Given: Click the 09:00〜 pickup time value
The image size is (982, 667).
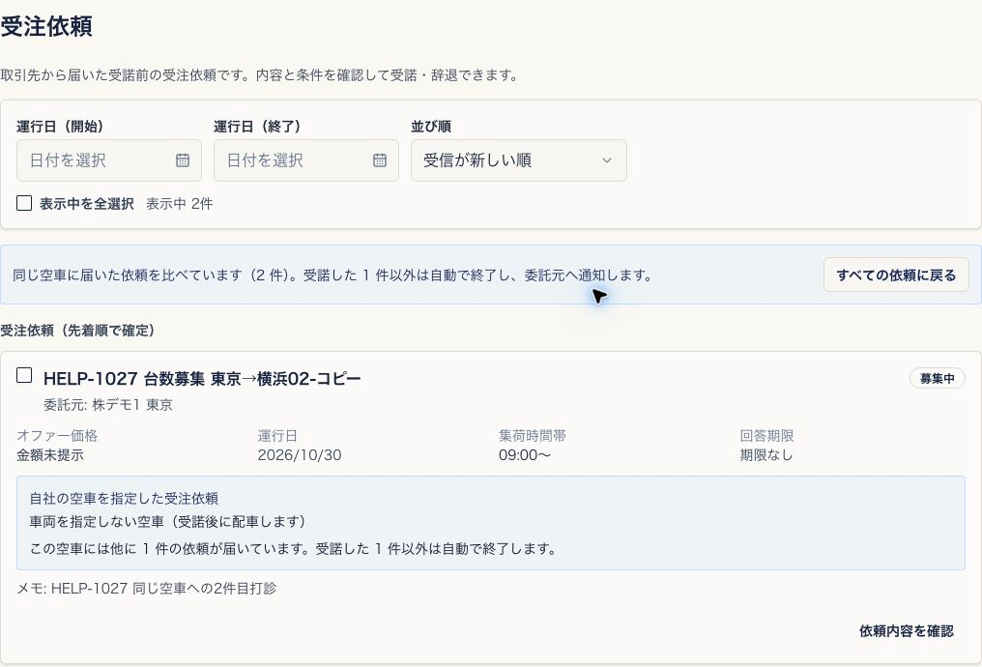Looking at the screenshot, I should (524, 455).
